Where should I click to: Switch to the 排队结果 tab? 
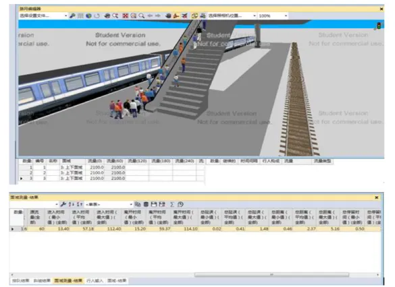21,280
